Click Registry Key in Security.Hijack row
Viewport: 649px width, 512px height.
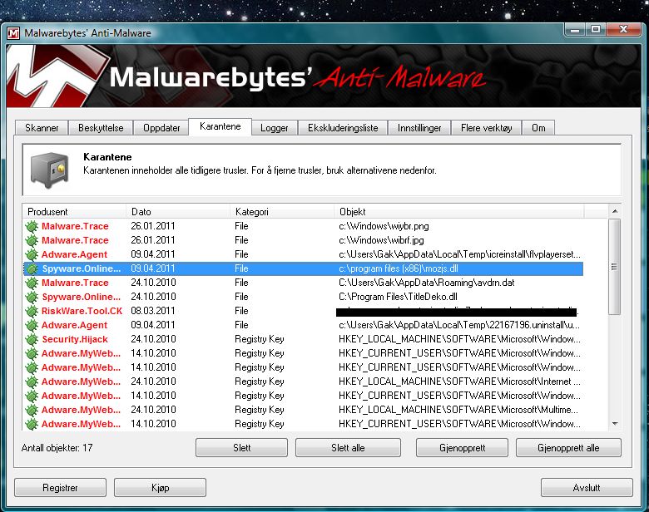(259, 339)
